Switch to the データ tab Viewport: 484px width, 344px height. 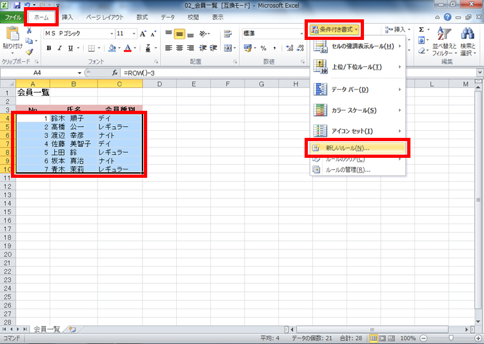coord(168,17)
